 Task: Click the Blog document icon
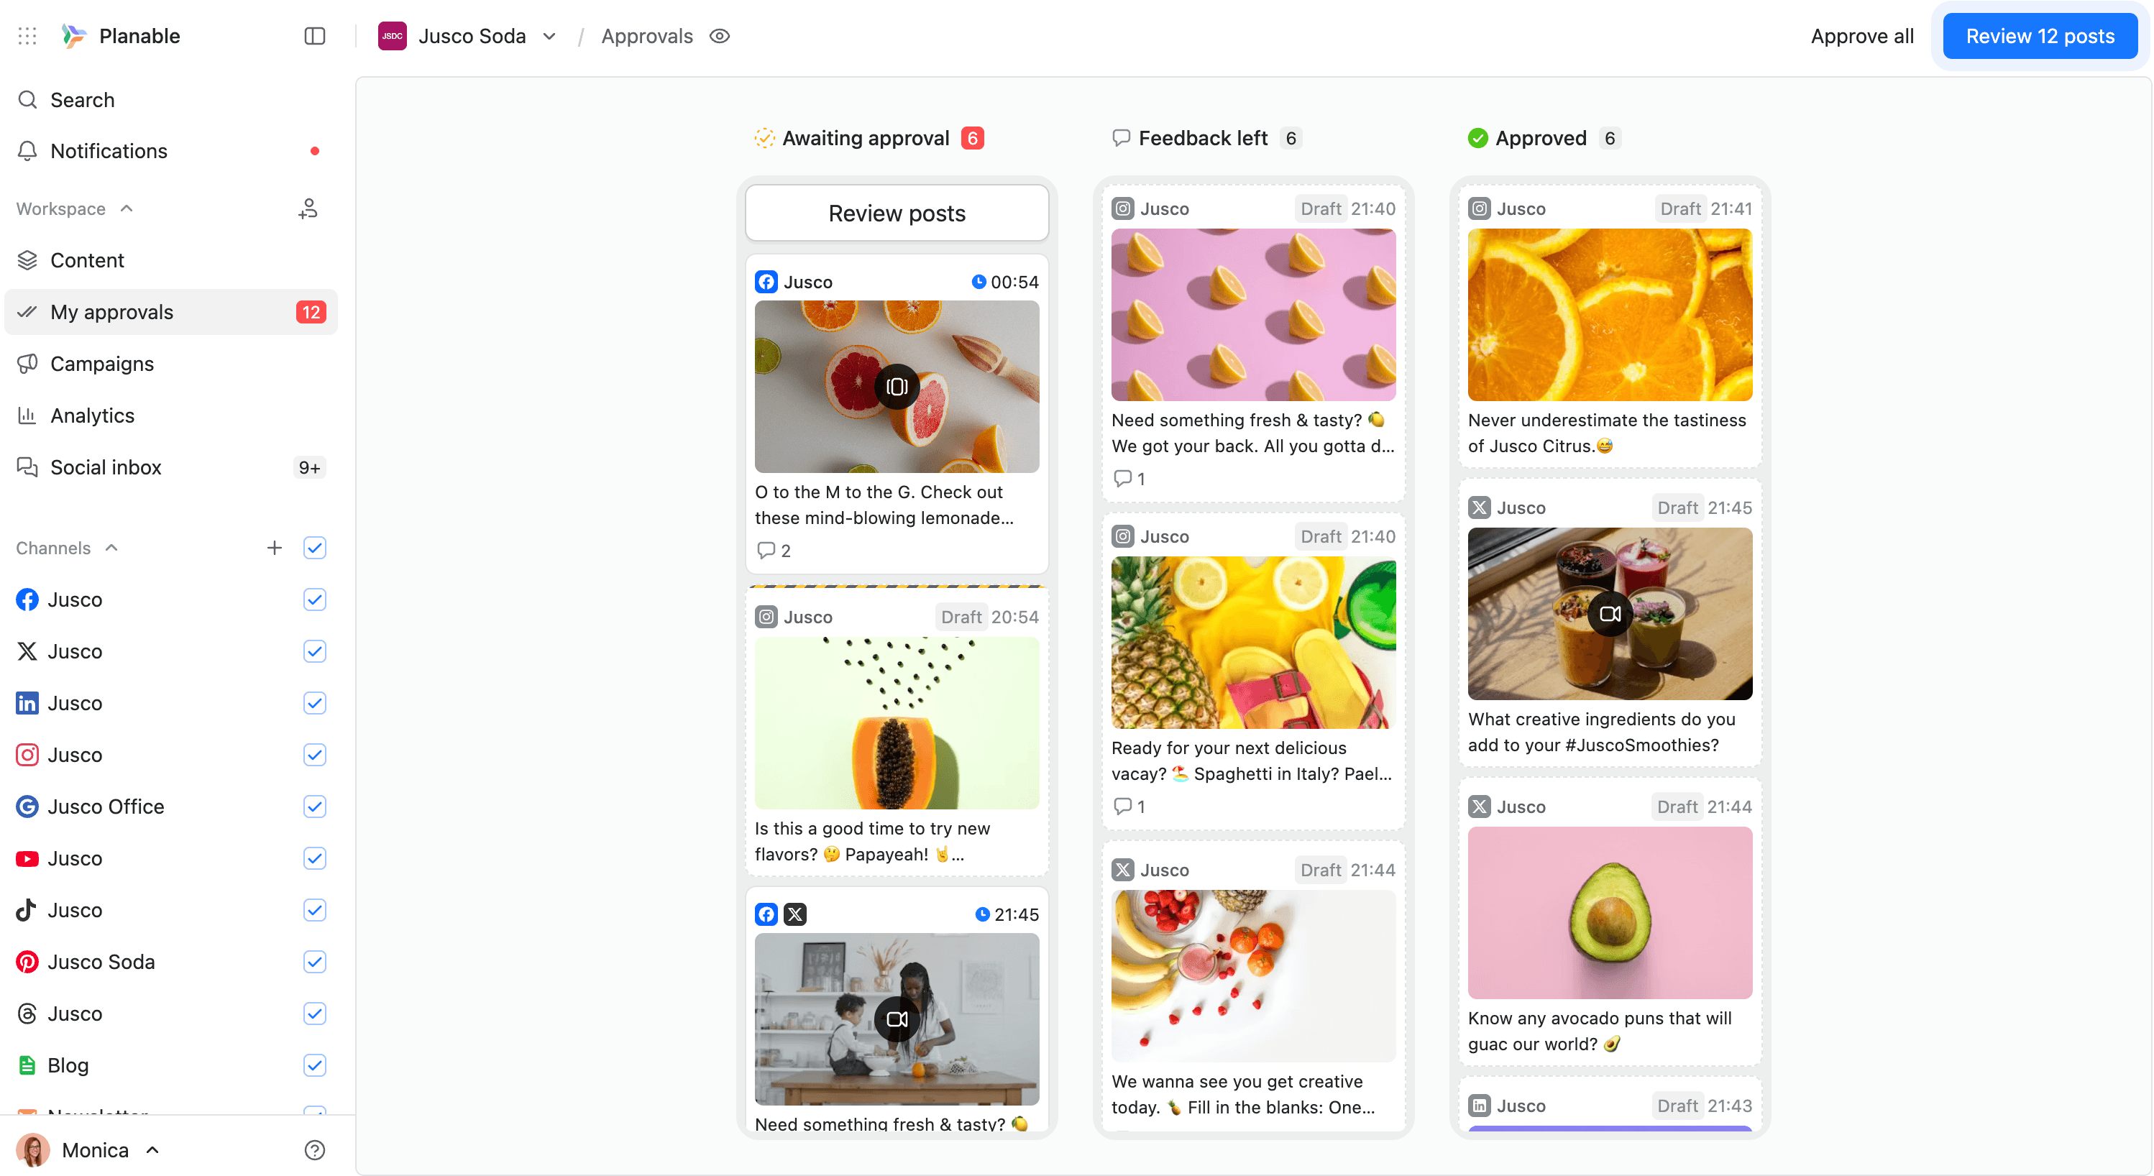(27, 1067)
